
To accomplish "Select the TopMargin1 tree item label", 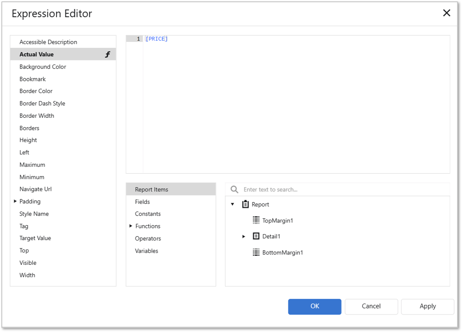I will pyautogui.click(x=277, y=221).
